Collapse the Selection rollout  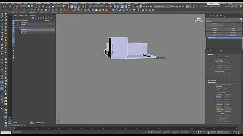210,54
